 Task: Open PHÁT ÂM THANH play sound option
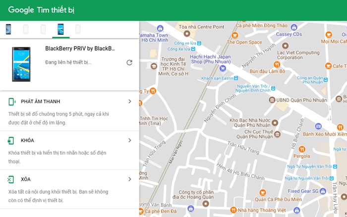click(x=69, y=111)
